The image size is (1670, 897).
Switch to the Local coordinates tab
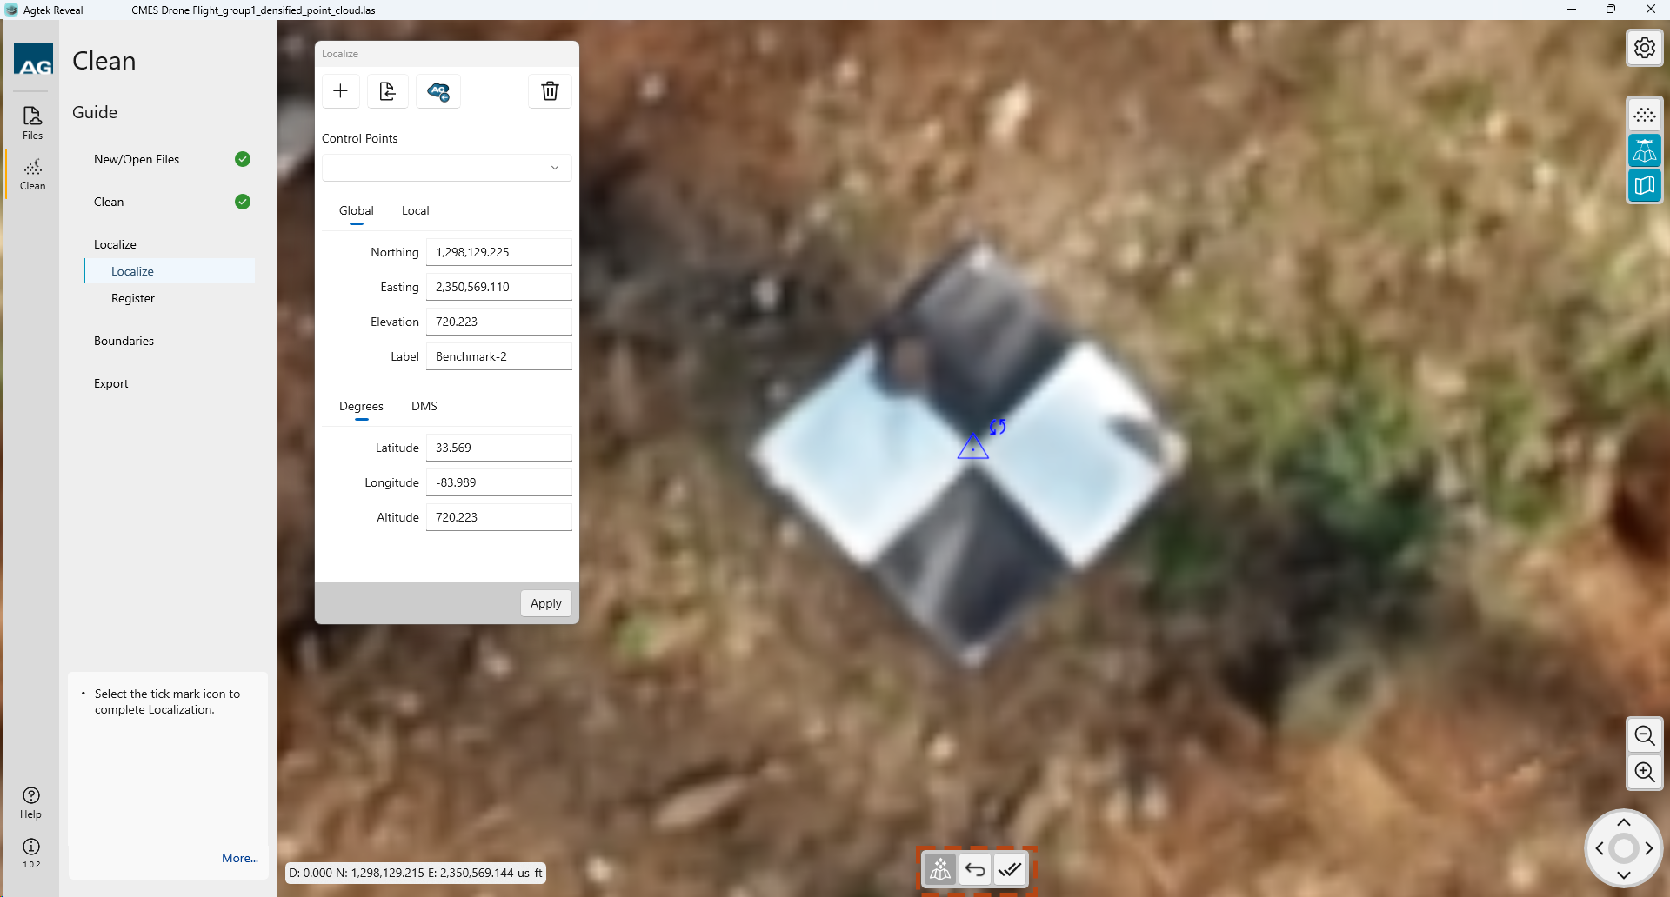click(415, 210)
